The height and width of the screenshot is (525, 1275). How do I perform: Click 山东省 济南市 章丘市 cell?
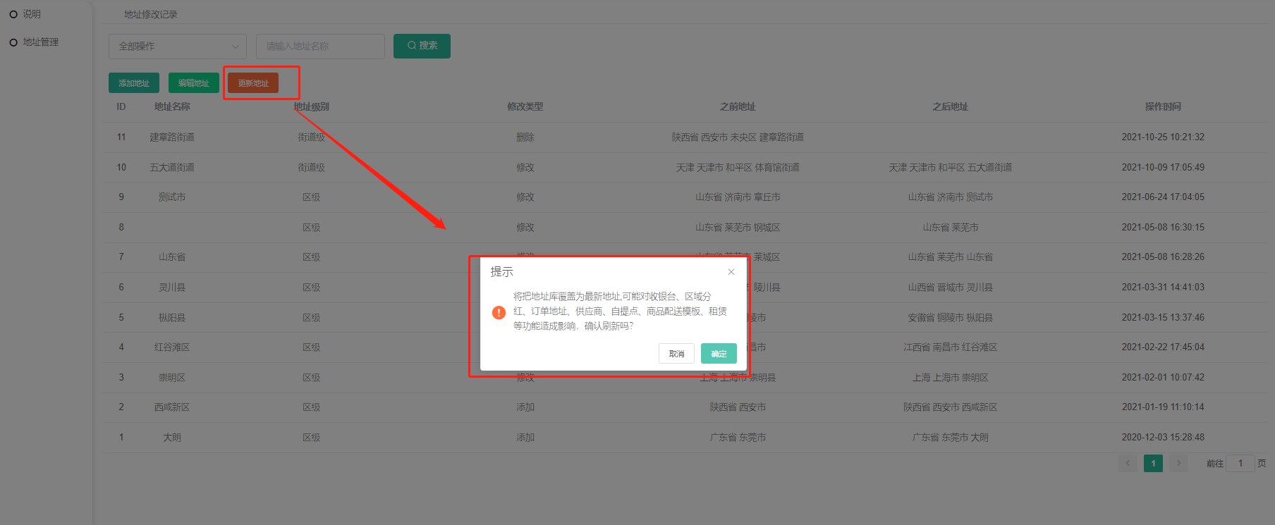point(738,197)
